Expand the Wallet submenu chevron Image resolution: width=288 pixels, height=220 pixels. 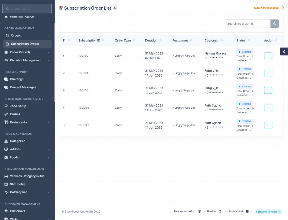point(49,219)
